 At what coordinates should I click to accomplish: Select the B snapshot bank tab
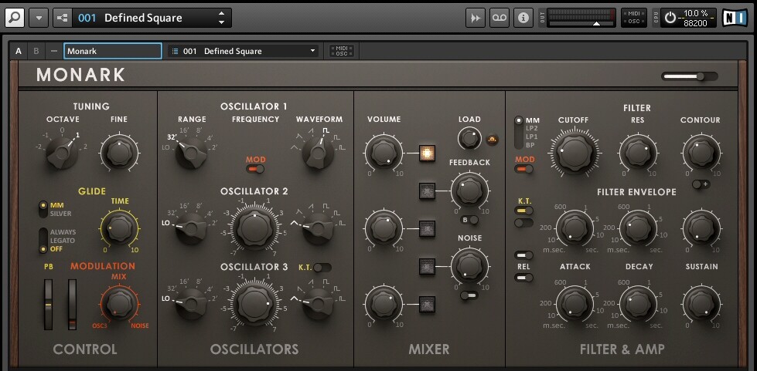click(36, 51)
